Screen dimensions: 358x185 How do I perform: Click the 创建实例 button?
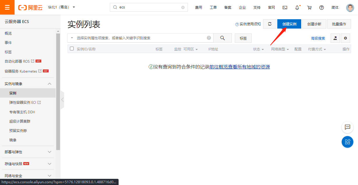[289, 24]
